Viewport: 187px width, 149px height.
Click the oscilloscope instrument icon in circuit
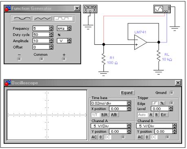tap(162, 9)
